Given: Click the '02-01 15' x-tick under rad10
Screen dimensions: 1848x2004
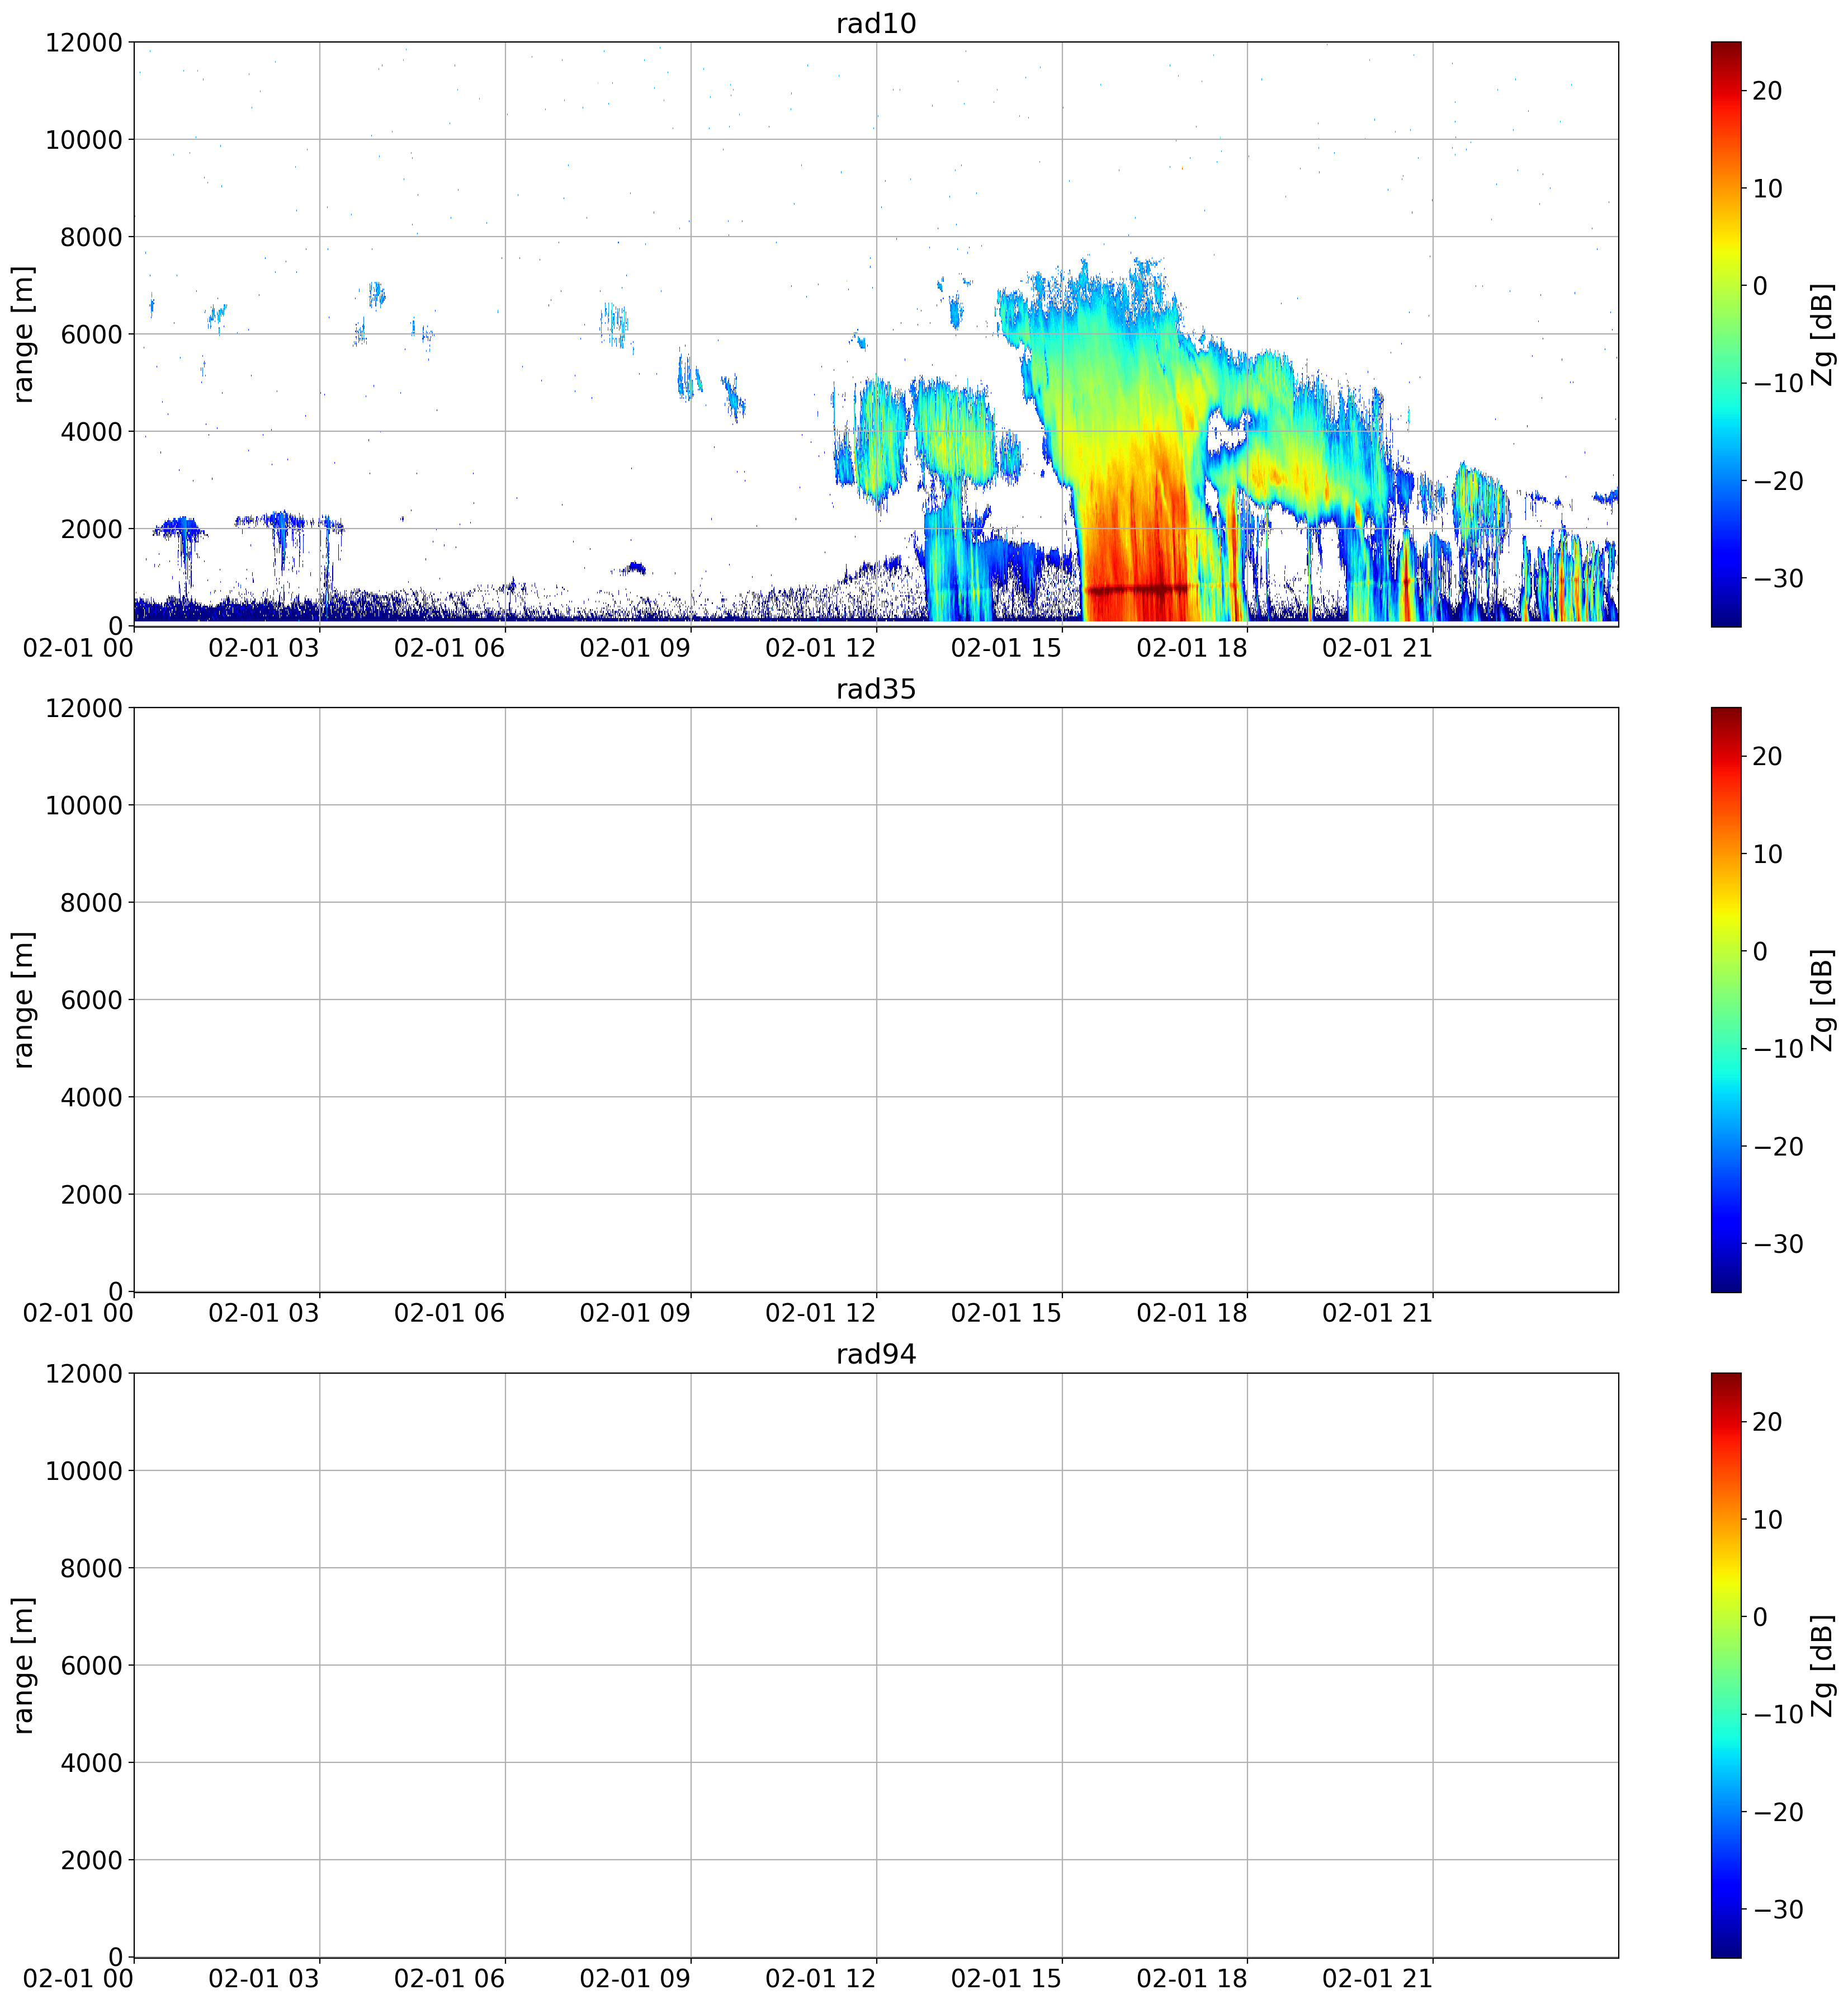Looking at the screenshot, I should [1006, 647].
